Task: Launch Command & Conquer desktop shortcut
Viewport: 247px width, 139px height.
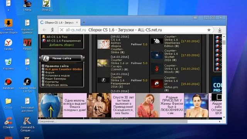Action: pyautogui.click(x=27, y=124)
